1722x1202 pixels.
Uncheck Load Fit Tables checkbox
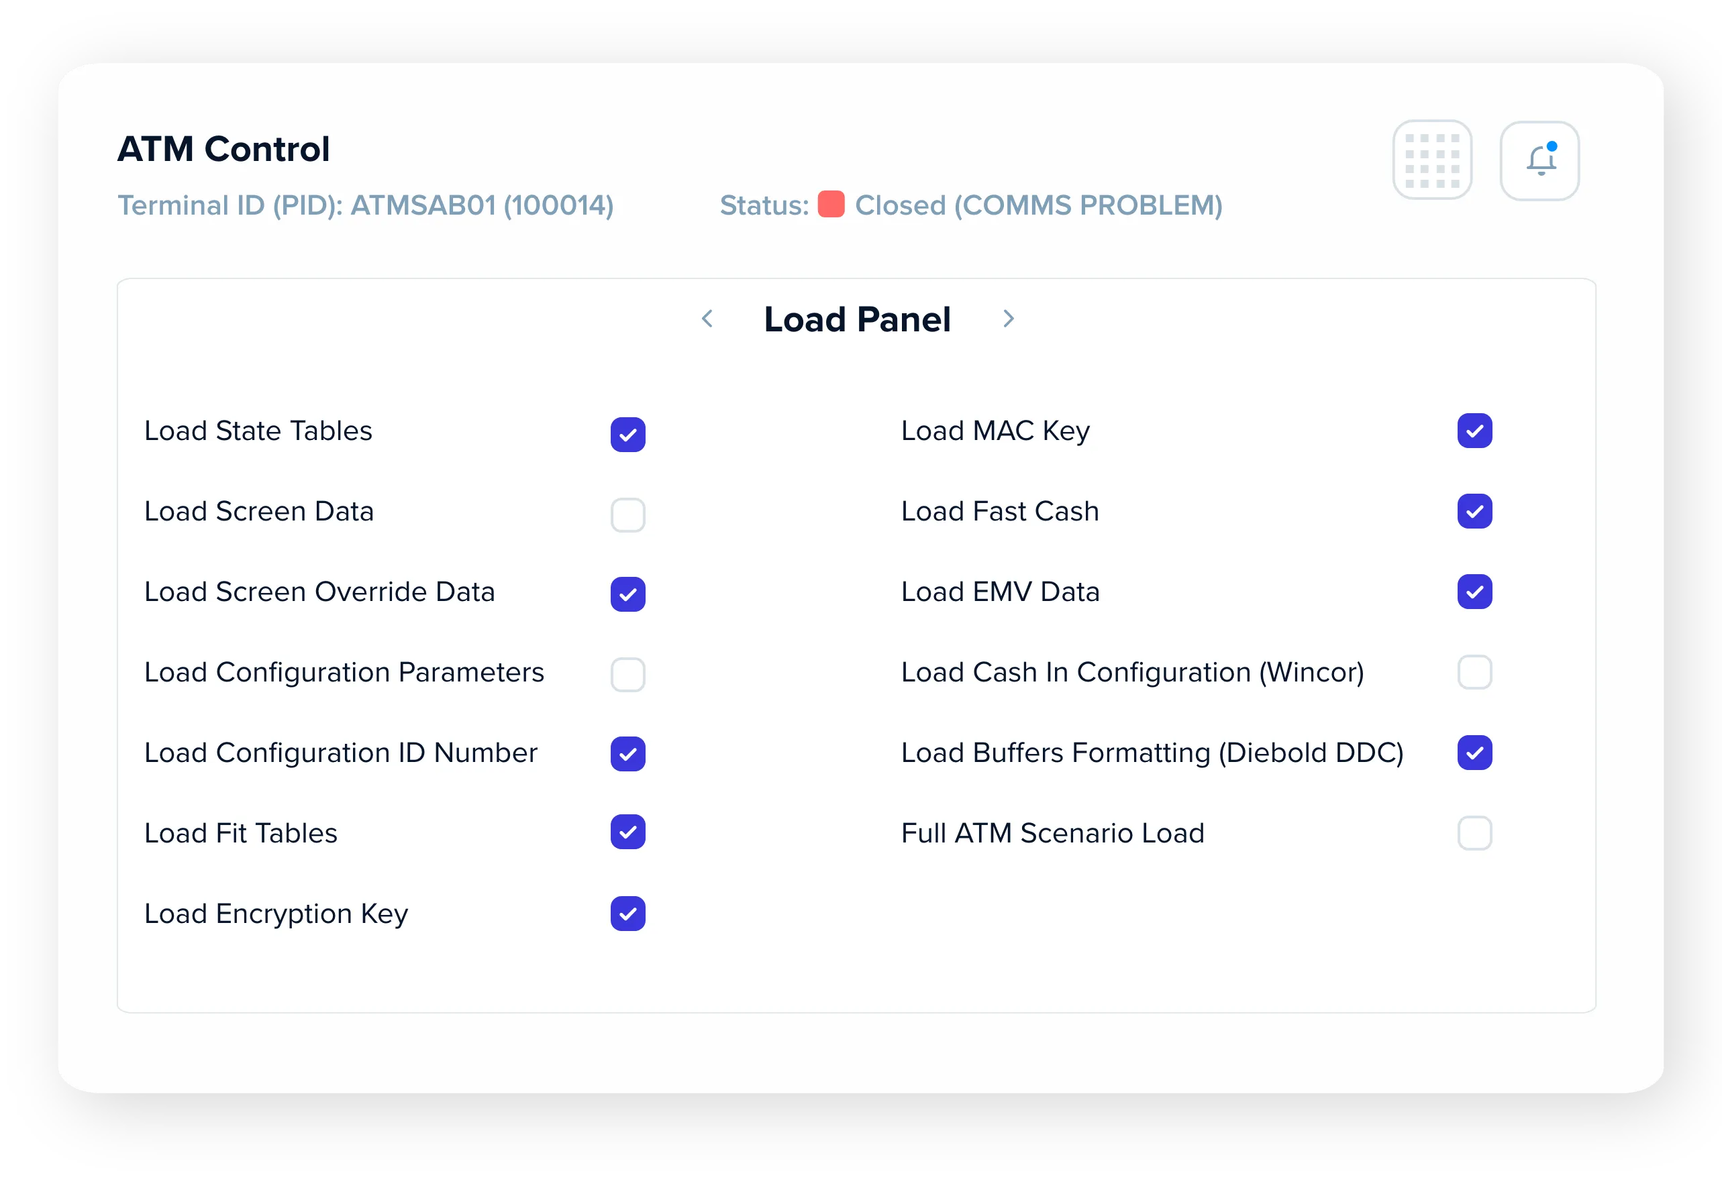pos(627,832)
